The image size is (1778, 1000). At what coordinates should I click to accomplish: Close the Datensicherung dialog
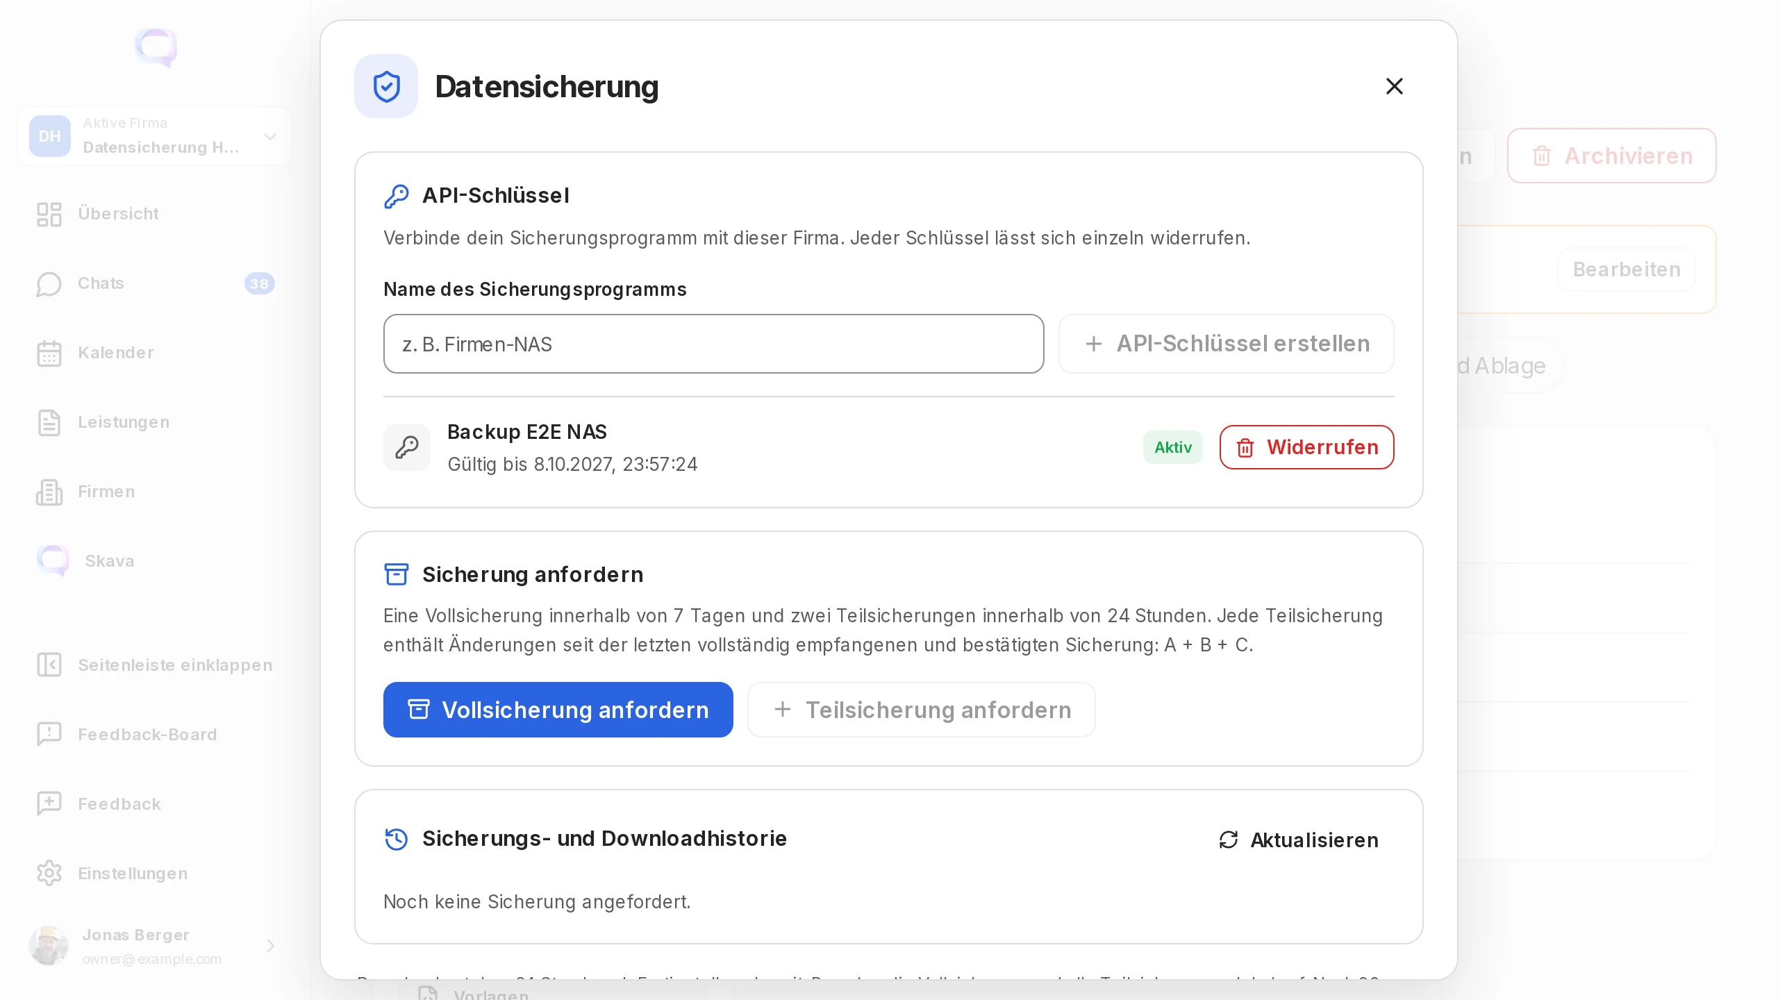click(x=1394, y=86)
